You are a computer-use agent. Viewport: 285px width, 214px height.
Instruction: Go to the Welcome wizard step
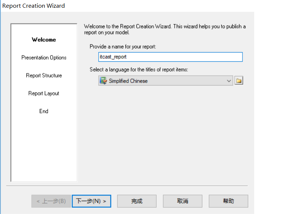[x=44, y=40]
